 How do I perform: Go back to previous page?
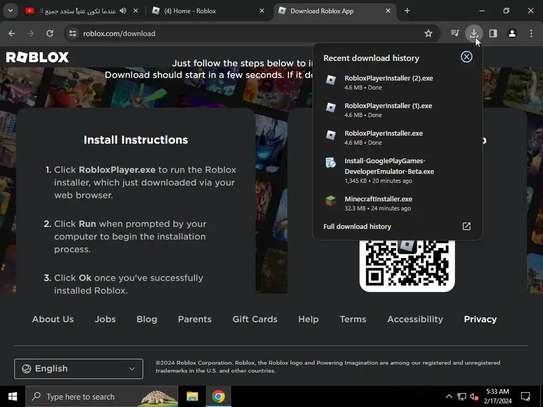(12, 33)
